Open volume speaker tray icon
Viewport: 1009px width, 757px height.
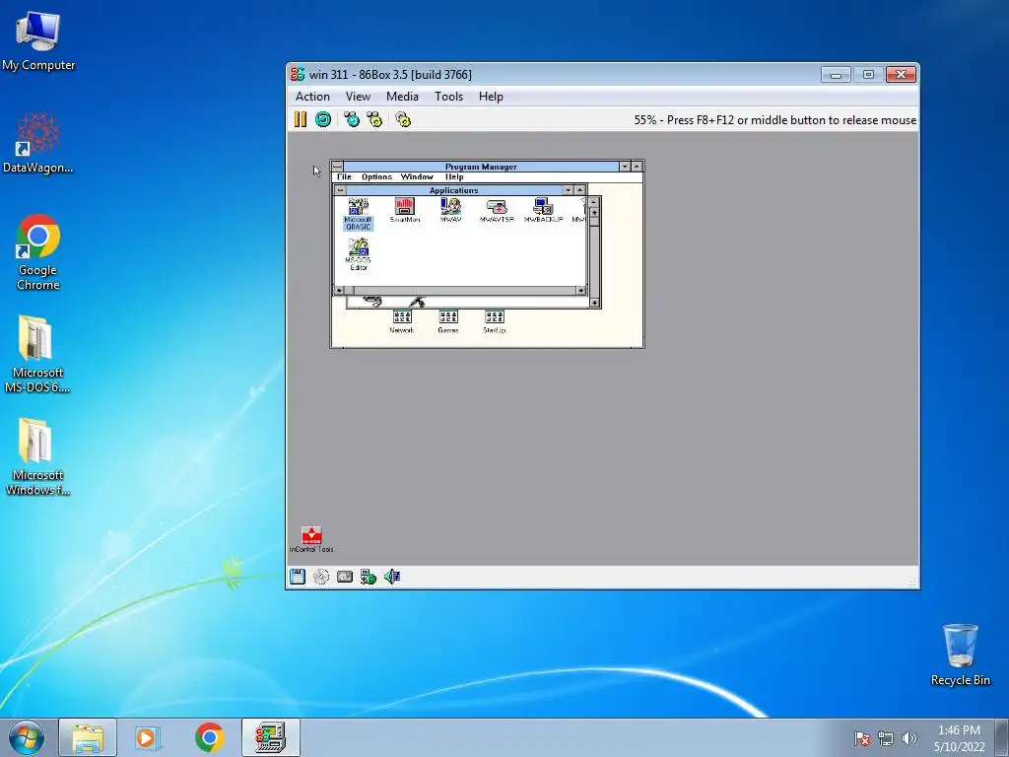pyautogui.click(x=909, y=738)
